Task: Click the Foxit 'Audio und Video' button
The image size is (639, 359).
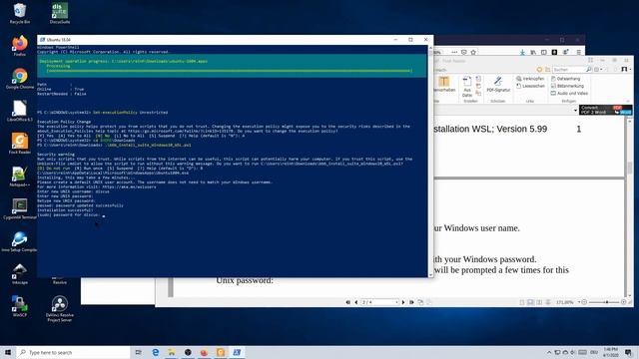Action: click(569, 93)
